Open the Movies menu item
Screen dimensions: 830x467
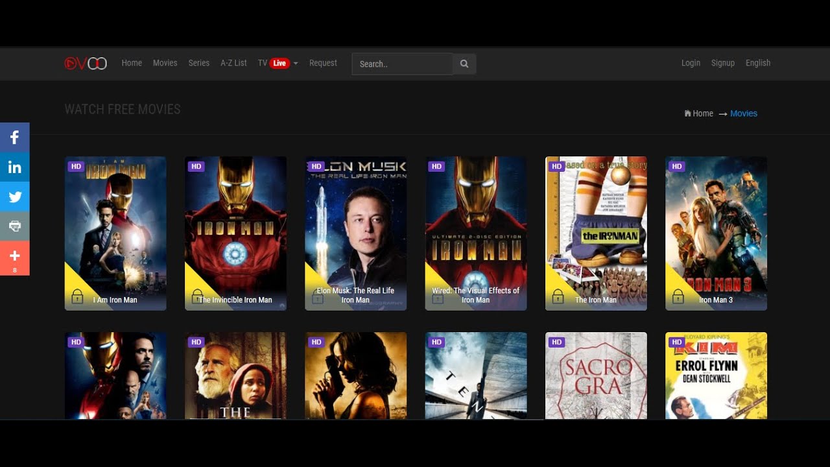165,63
